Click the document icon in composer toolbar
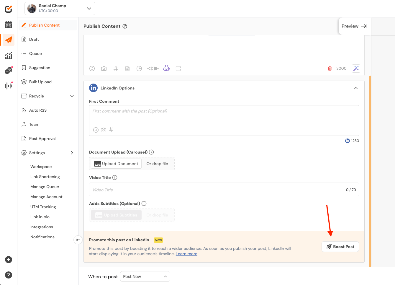Viewport: 395px width, 285px height. pyautogui.click(x=127, y=69)
